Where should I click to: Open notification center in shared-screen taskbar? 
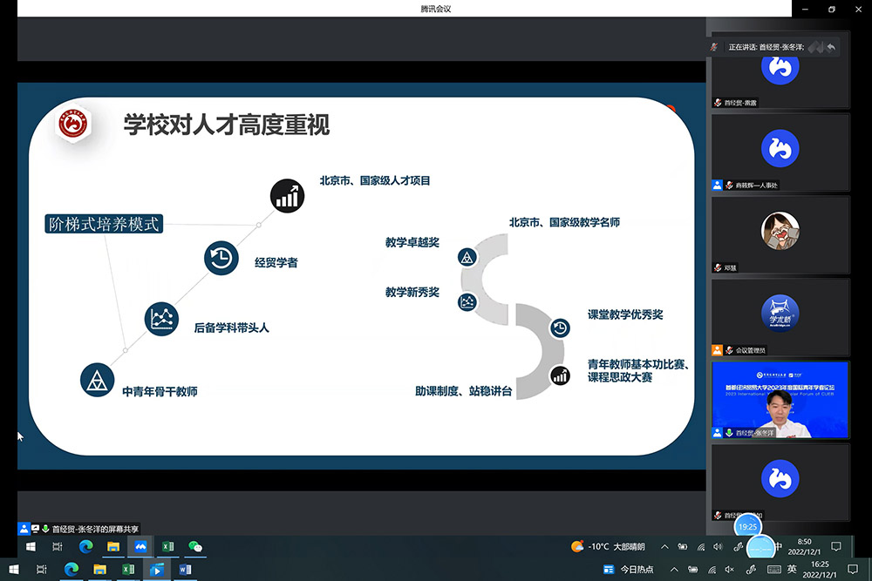click(x=836, y=546)
